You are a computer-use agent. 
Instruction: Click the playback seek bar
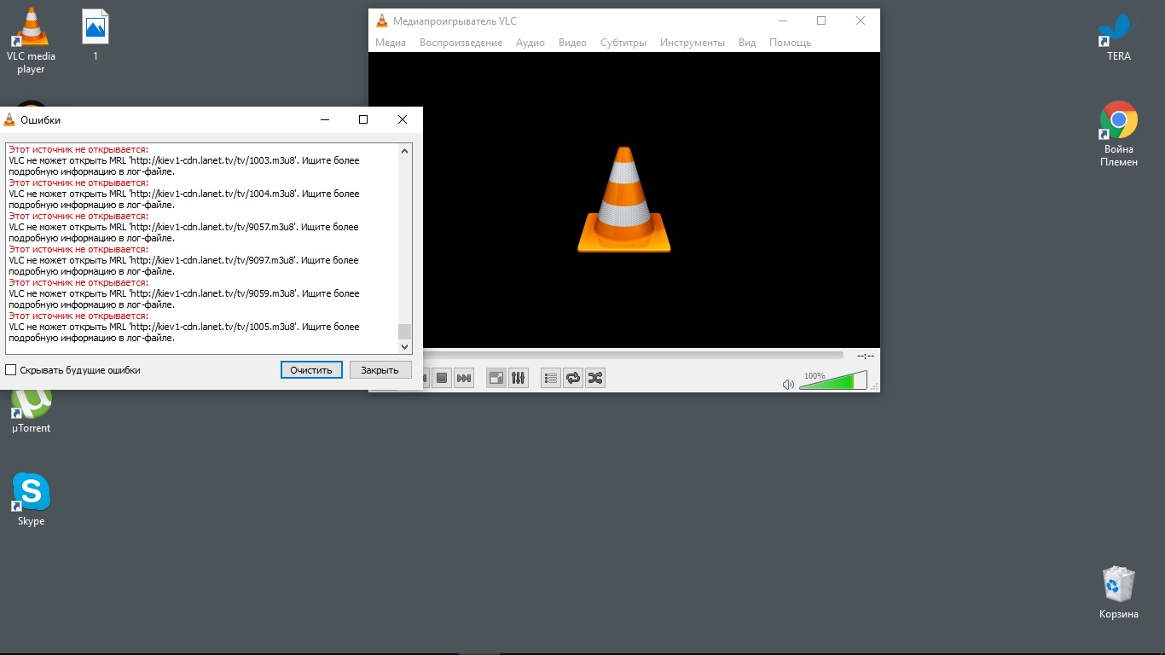point(631,356)
